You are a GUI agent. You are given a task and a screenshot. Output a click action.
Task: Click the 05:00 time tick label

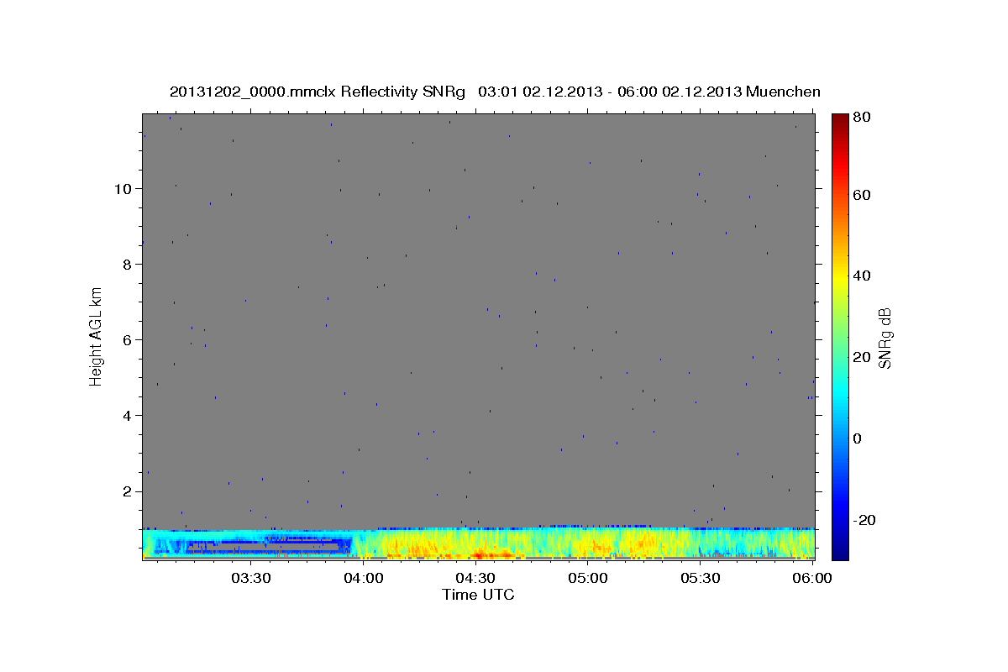[588, 578]
